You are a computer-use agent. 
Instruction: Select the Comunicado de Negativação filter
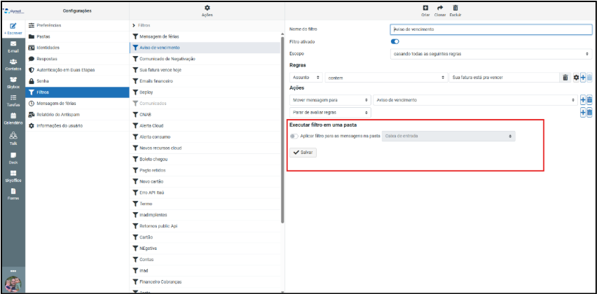(167, 59)
